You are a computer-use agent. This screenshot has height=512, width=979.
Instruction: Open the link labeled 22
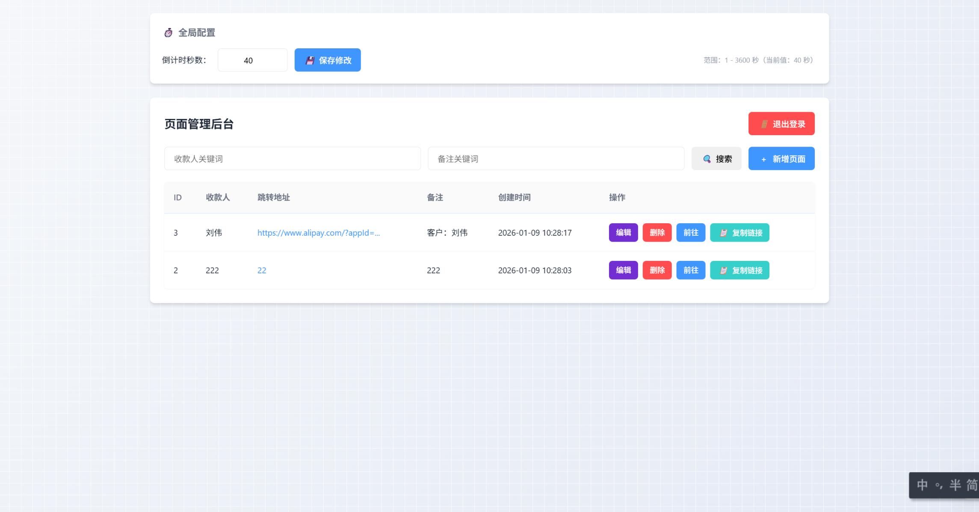[262, 270]
